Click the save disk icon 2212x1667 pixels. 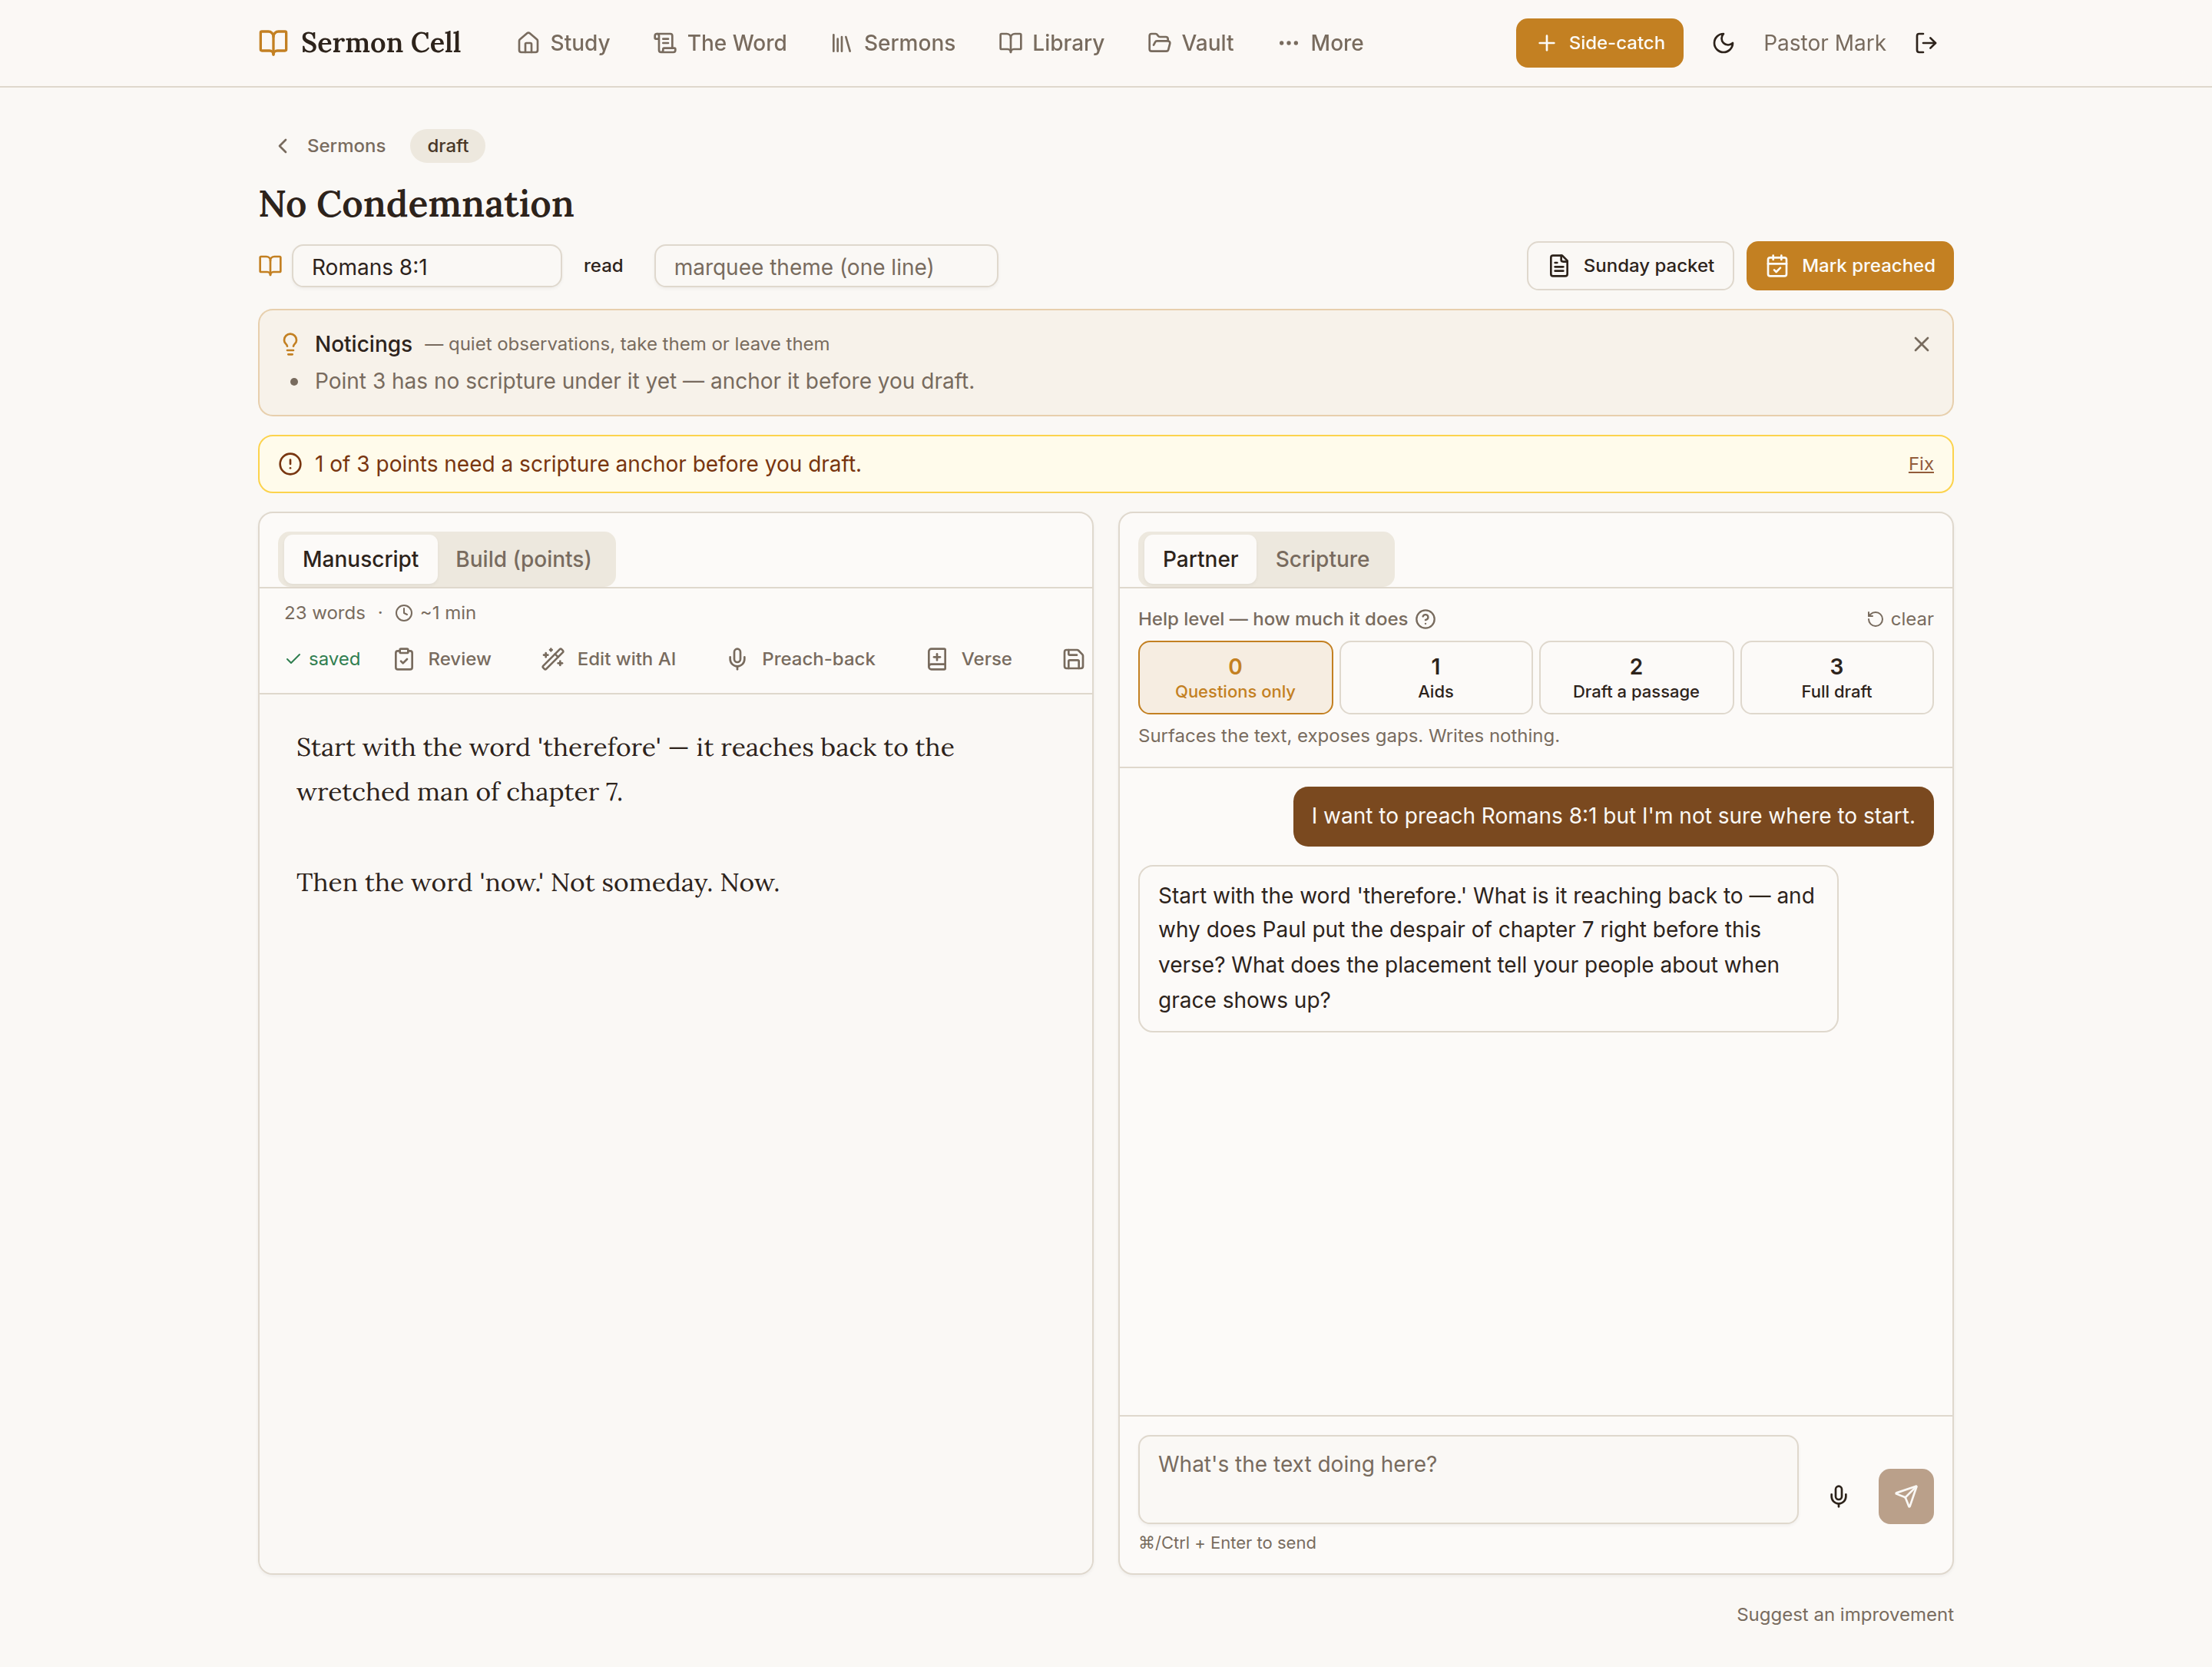coord(1073,659)
